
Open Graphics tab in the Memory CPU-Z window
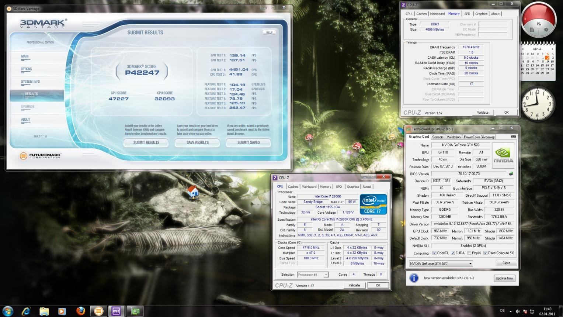pyautogui.click(x=481, y=14)
